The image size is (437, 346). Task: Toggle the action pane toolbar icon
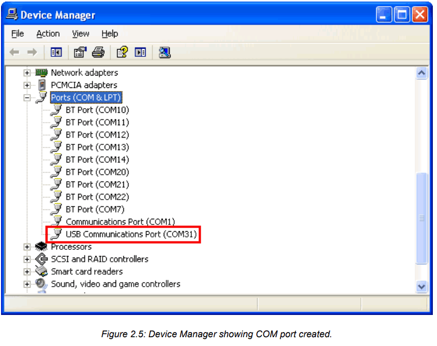[140, 52]
